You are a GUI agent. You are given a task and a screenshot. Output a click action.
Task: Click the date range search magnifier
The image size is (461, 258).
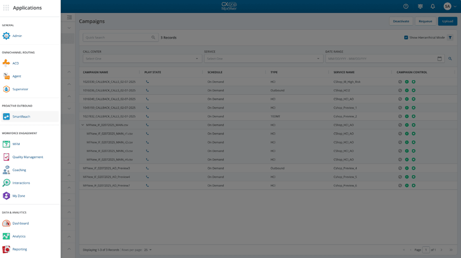coord(450,59)
